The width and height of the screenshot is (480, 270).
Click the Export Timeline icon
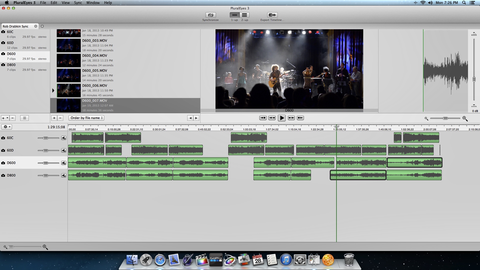click(272, 15)
